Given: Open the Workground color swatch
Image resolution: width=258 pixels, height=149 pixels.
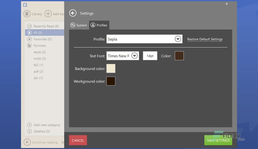Looking at the screenshot, I should pyautogui.click(x=111, y=81).
